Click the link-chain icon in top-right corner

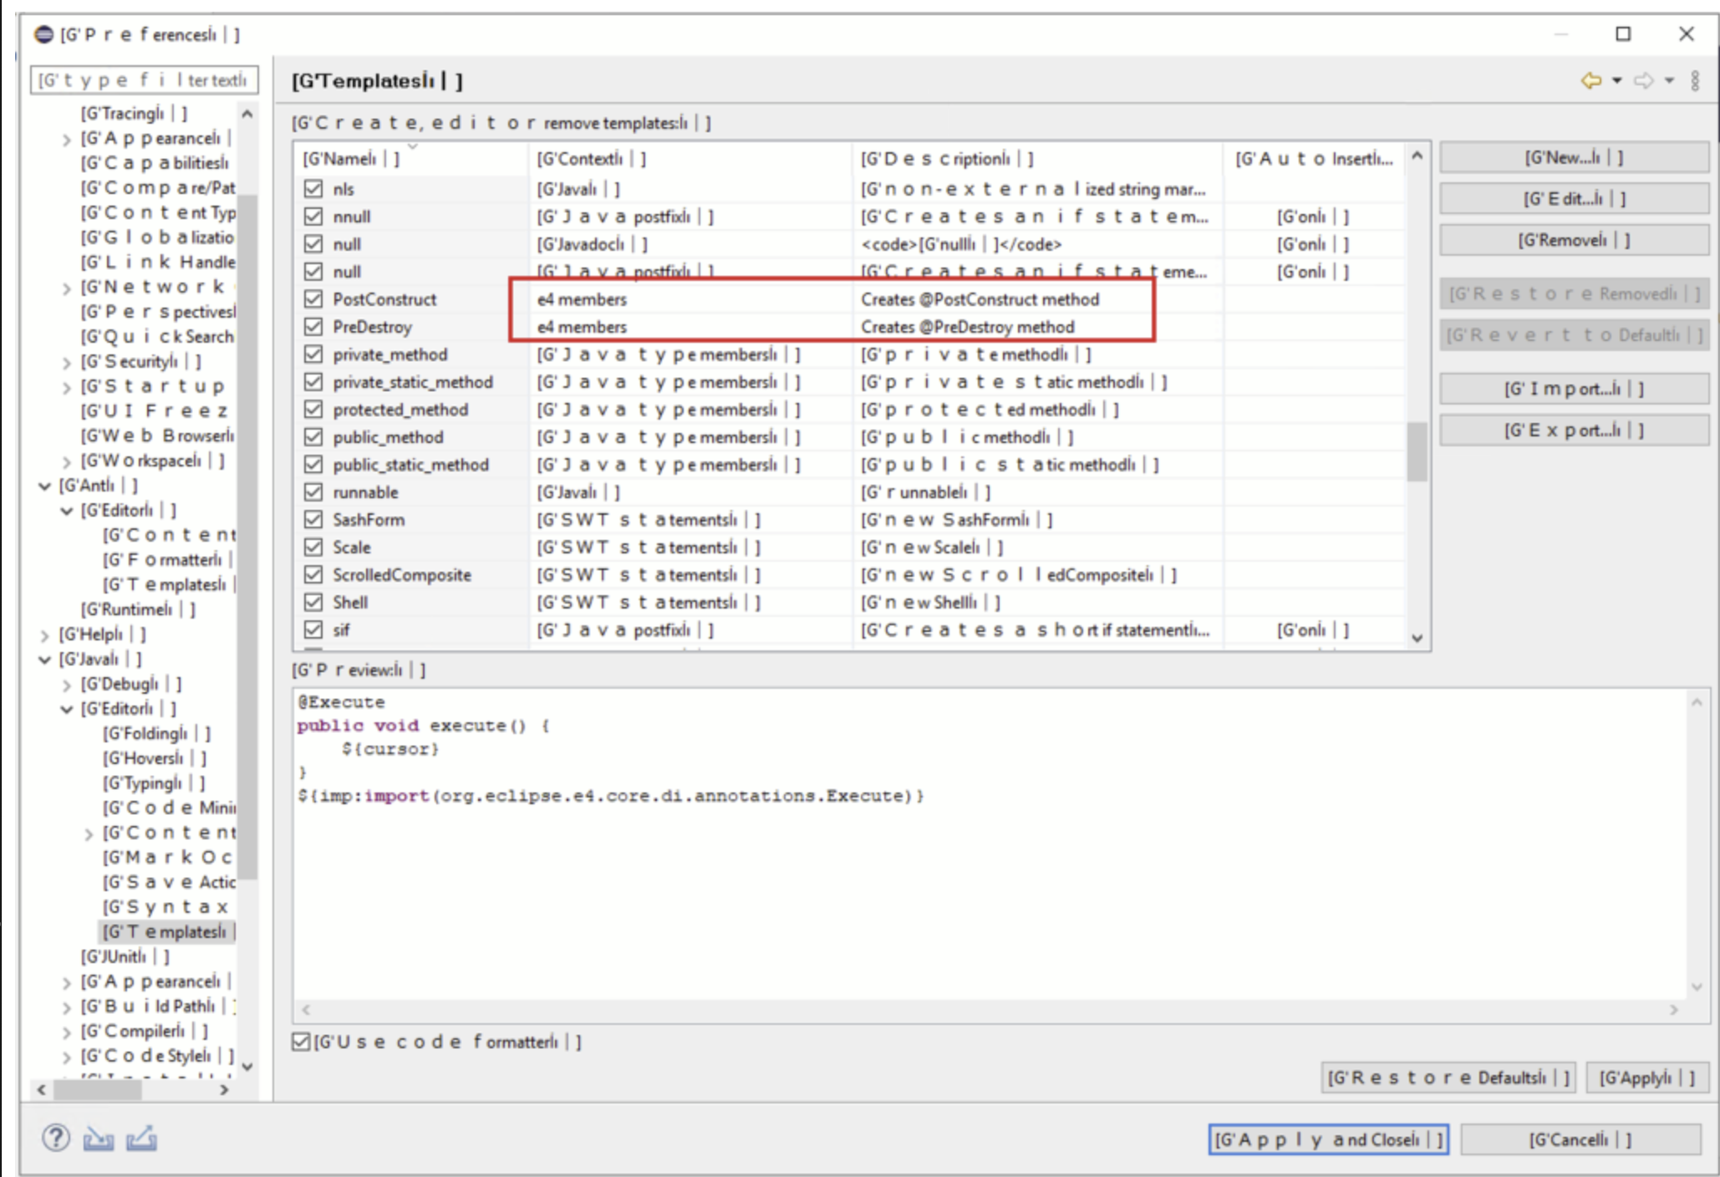(1694, 79)
